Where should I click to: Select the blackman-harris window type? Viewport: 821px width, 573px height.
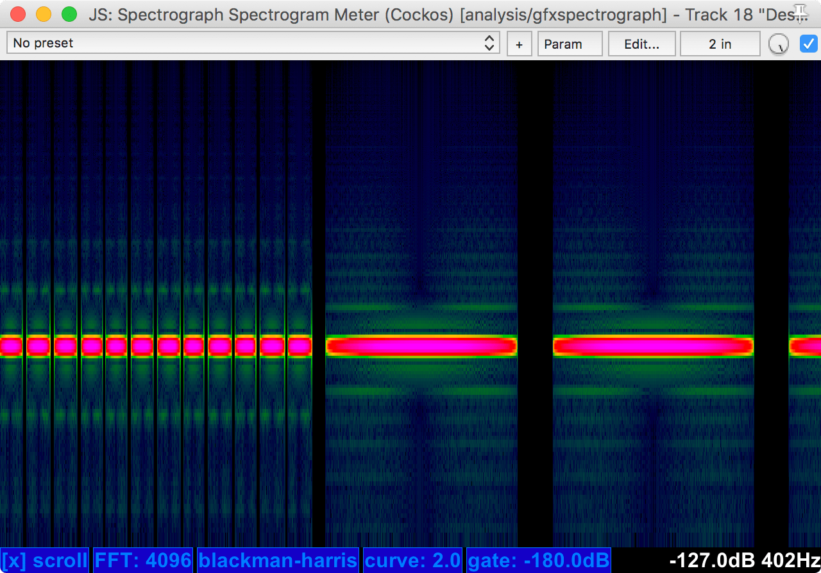(x=278, y=560)
